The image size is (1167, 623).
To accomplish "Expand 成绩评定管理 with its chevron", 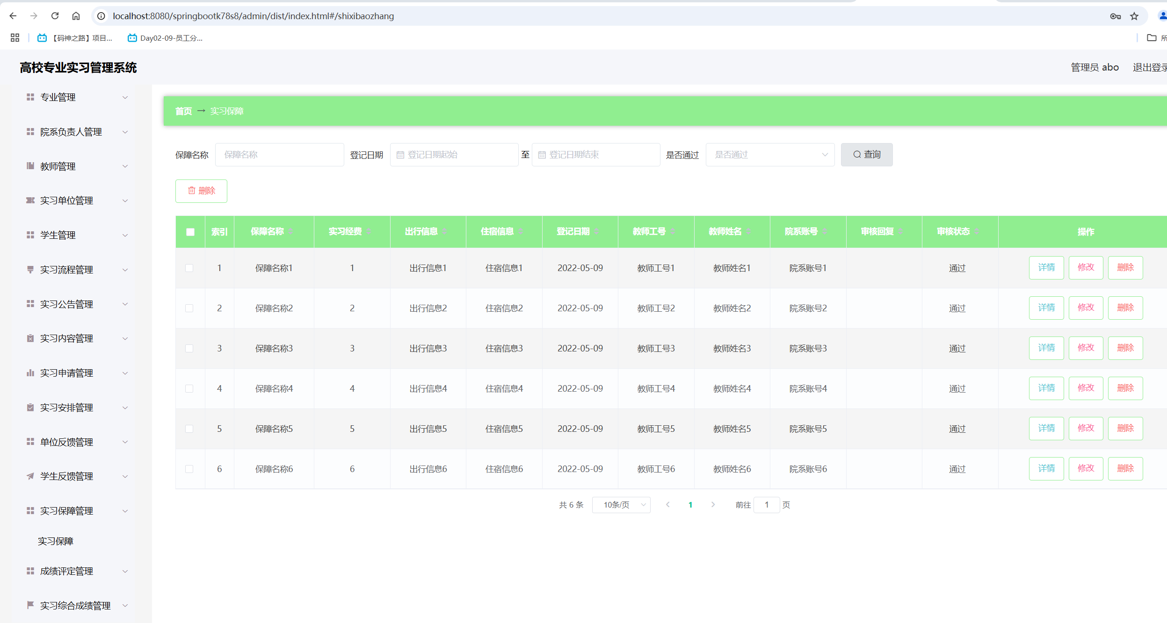I will click(x=125, y=571).
